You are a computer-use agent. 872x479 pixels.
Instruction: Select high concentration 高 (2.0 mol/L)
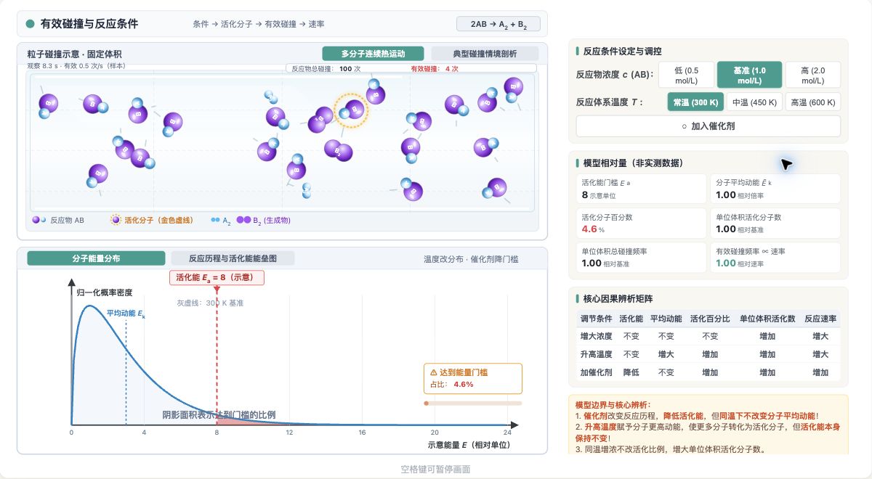(x=813, y=75)
